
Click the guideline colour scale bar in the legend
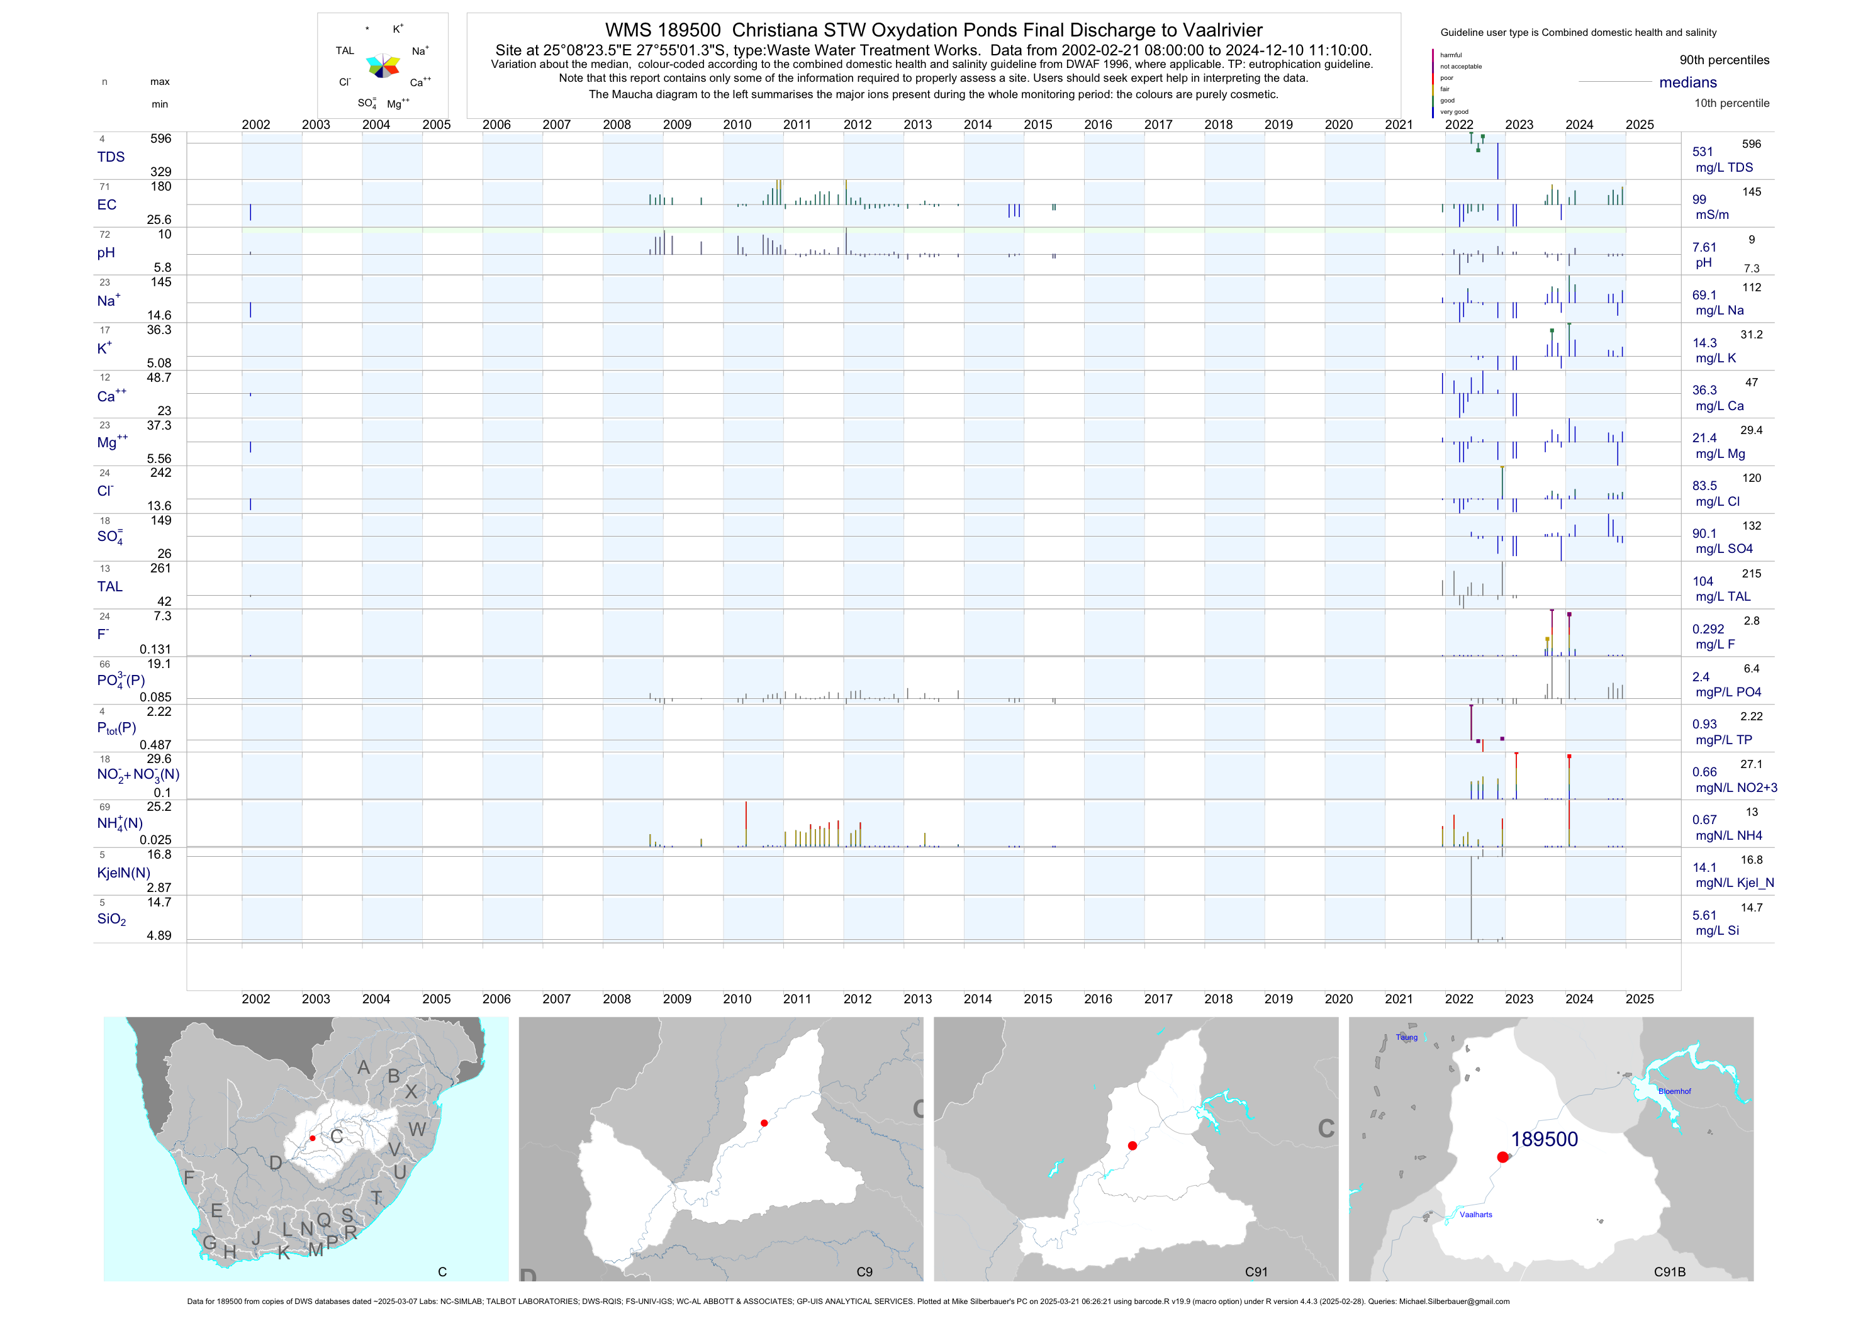[x=1433, y=83]
